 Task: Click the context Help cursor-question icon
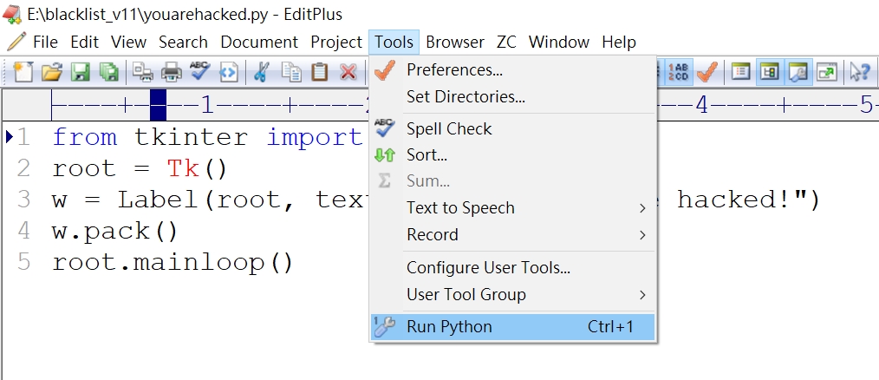[859, 72]
